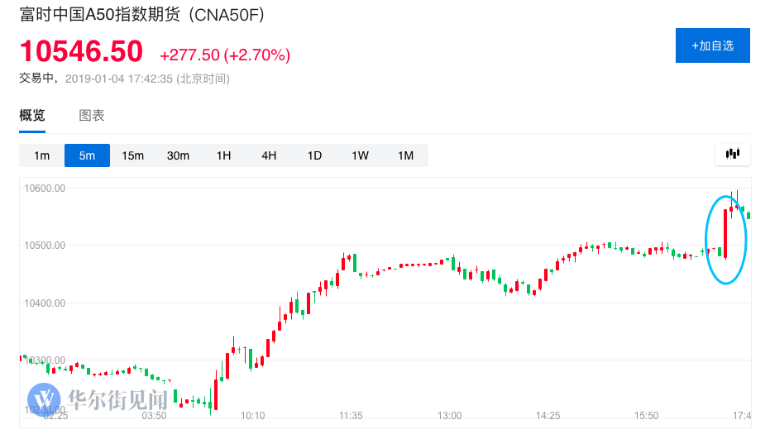This screenshot has width=770, height=439.
Task: Select the 1M monthly interval
Action: pyautogui.click(x=405, y=155)
